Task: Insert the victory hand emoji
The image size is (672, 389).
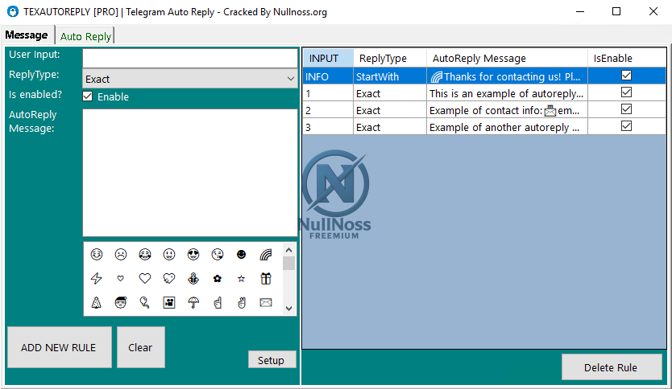Action: tap(241, 303)
